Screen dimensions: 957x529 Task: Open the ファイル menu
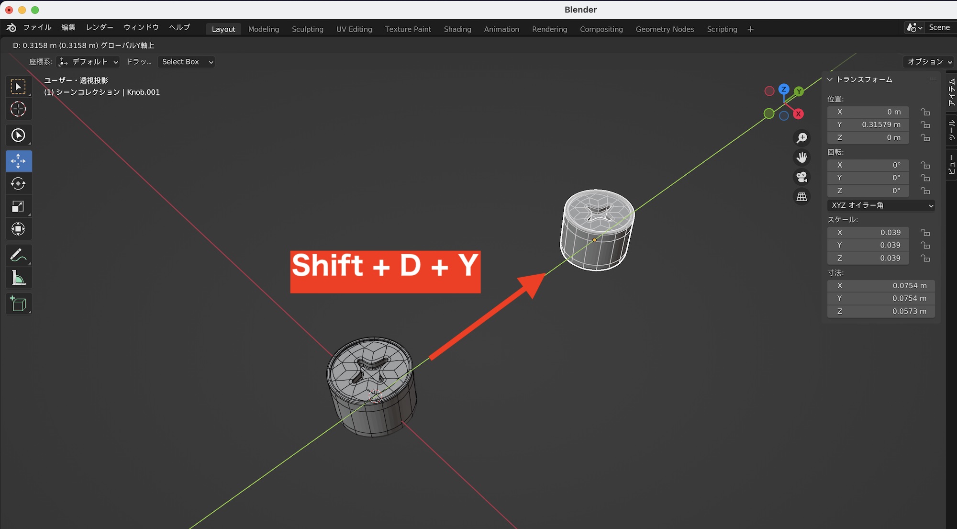(x=37, y=27)
